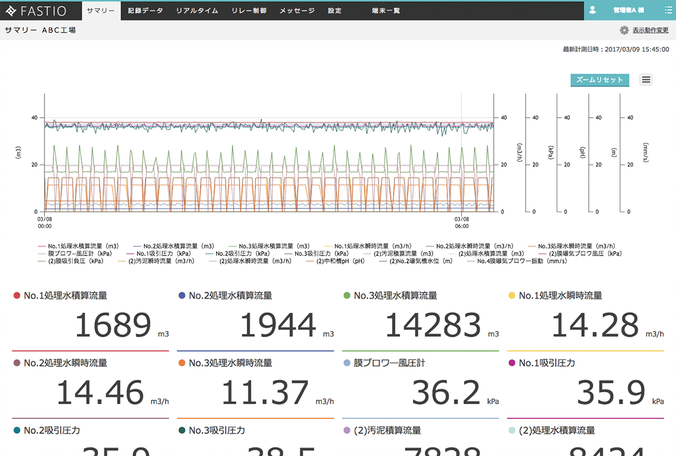Open 設定 tab

[335, 11]
